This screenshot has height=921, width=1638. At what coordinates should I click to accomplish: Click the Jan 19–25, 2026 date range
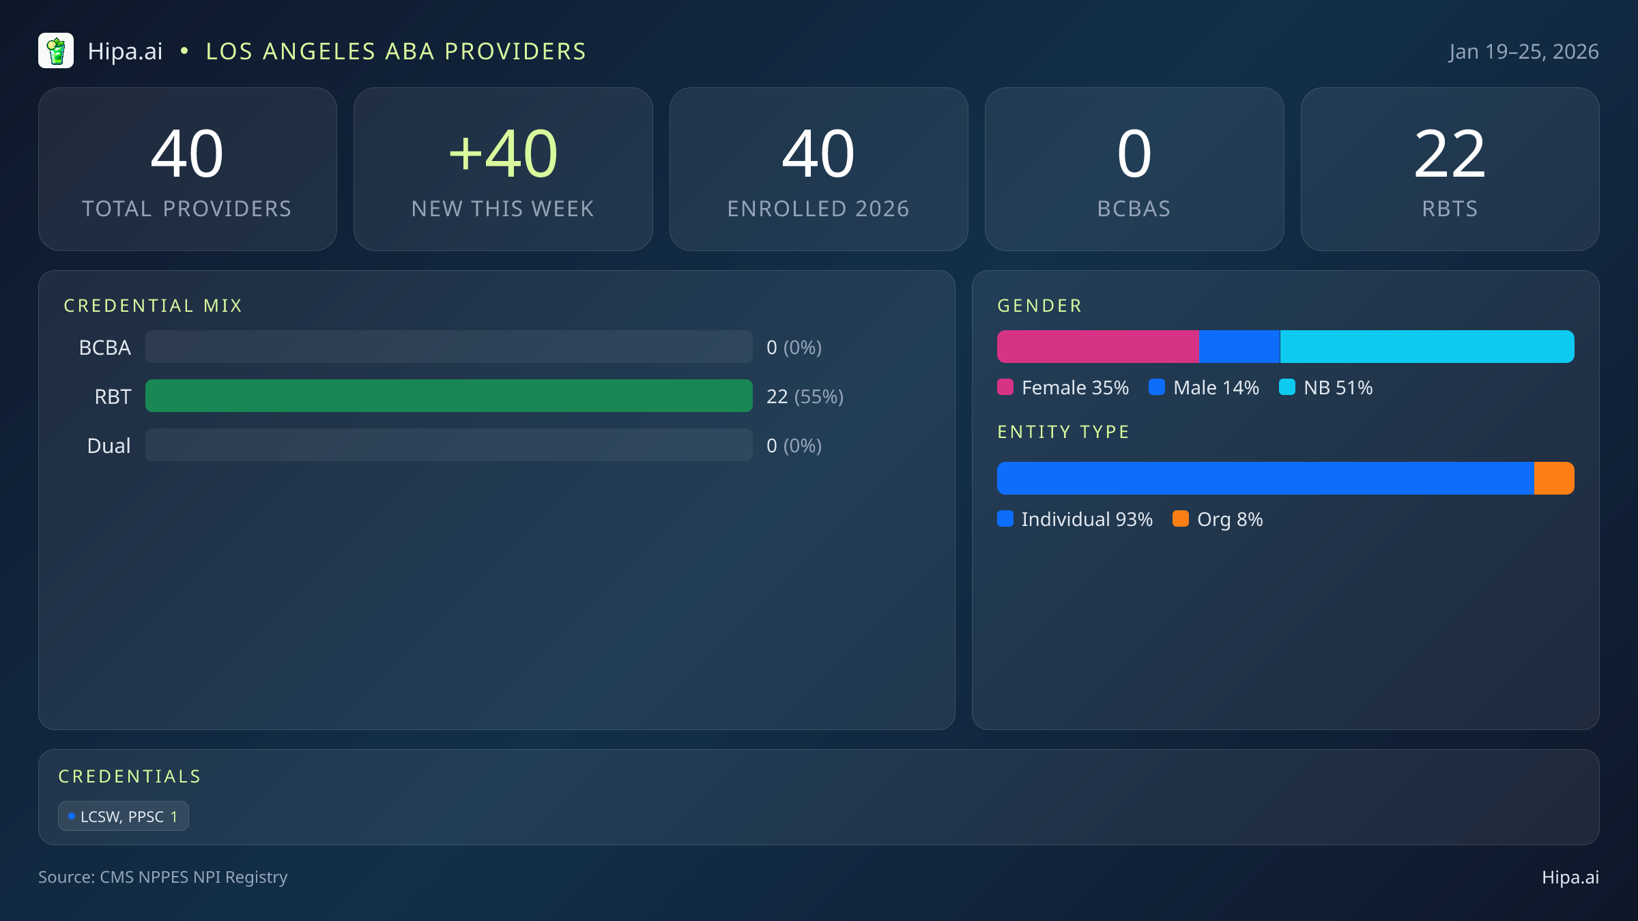point(1525,50)
